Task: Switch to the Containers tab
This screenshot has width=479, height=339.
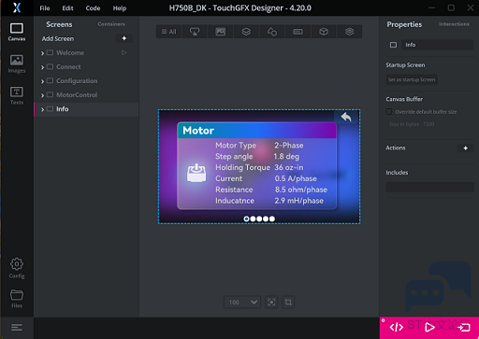Action: click(111, 24)
